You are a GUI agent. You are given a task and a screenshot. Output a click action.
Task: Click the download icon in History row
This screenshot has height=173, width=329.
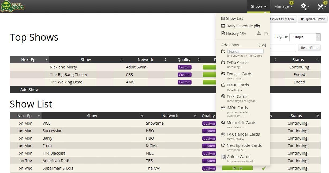click(259, 33)
